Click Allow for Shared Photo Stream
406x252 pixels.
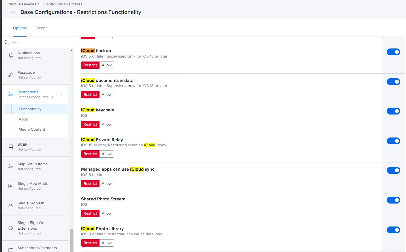click(107, 213)
